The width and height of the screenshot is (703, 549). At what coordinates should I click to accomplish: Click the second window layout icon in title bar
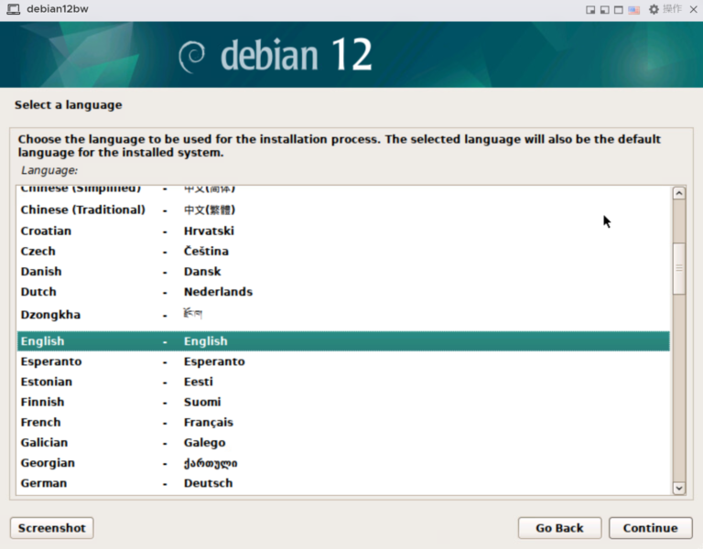tap(604, 9)
